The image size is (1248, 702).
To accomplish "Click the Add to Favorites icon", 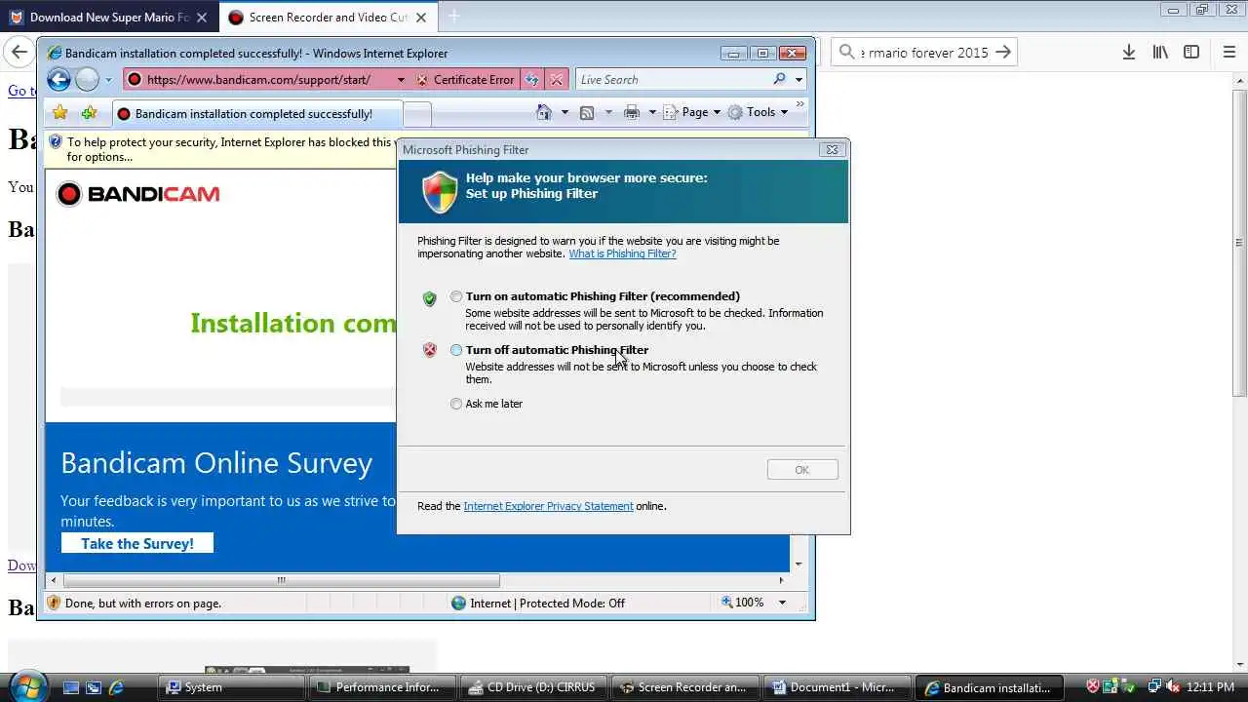I will (89, 113).
